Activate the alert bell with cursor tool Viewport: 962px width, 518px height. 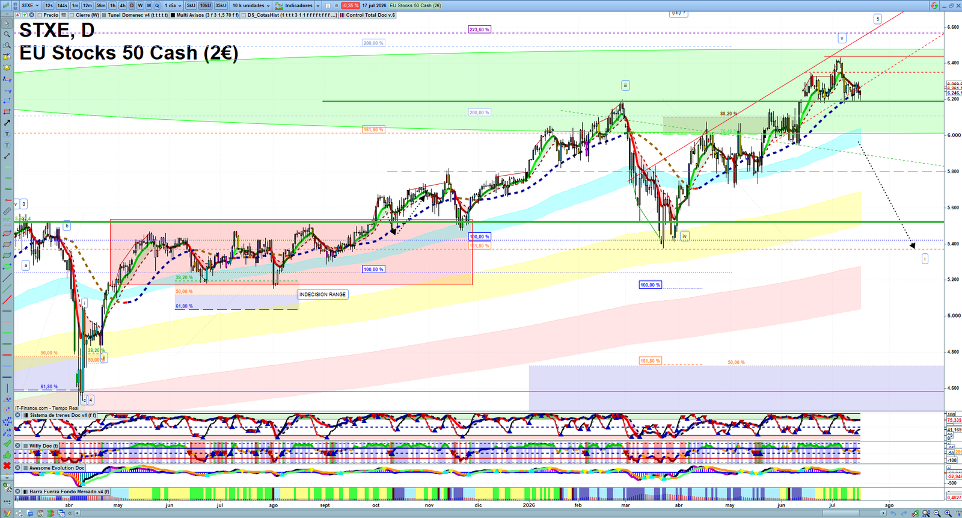point(7,57)
